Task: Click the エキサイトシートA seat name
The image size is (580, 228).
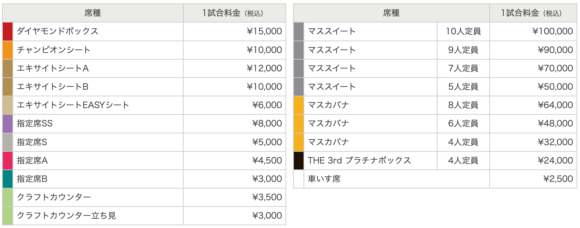Action: pyautogui.click(x=53, y=68)
